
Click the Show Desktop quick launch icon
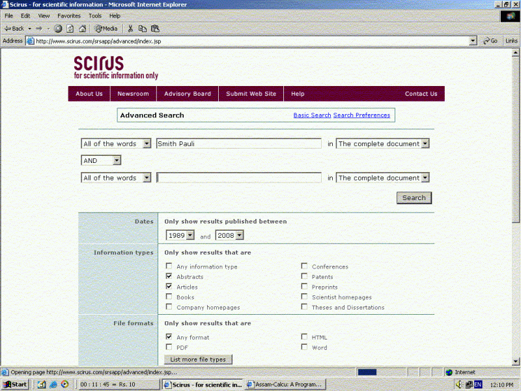(x=42, y=384)
